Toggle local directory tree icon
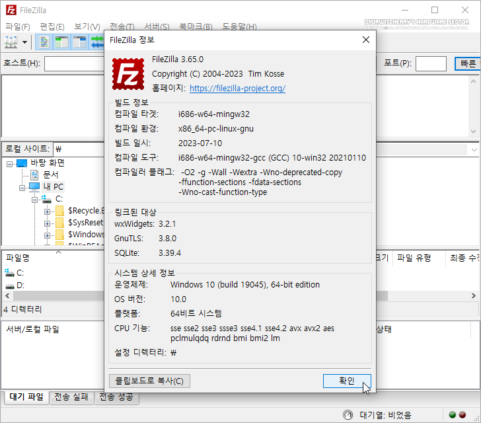Image resolution: width=481 pixels, height=423 pixels. (x=61, y=42)
